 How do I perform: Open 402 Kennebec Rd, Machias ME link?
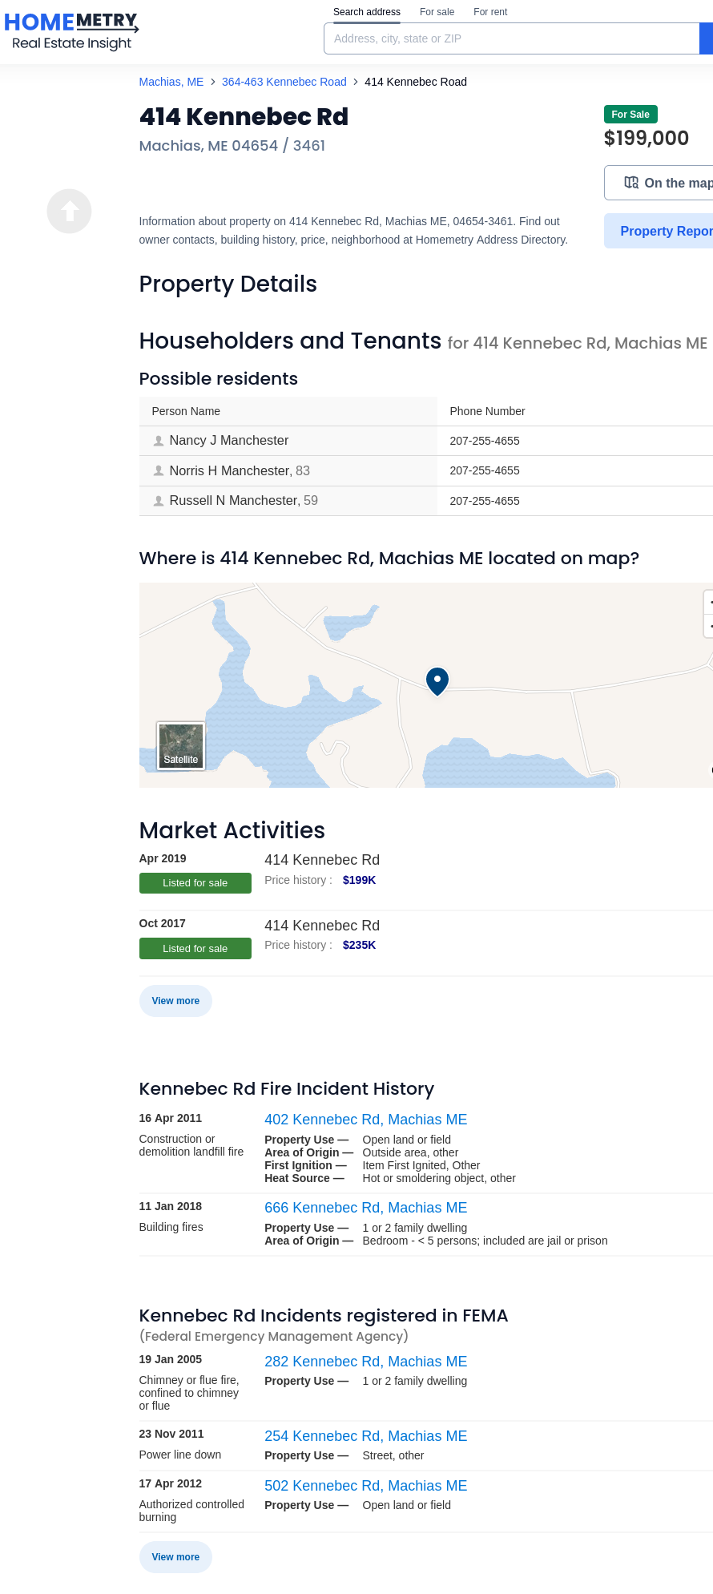tap(366, 1120)
